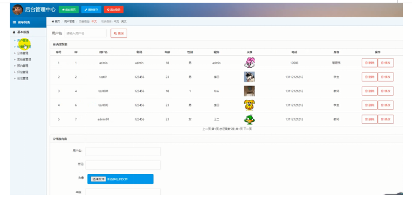The height and width of the screenshot is (201, 412).
Task: Switch language to 英文
Action: point(124,22)
